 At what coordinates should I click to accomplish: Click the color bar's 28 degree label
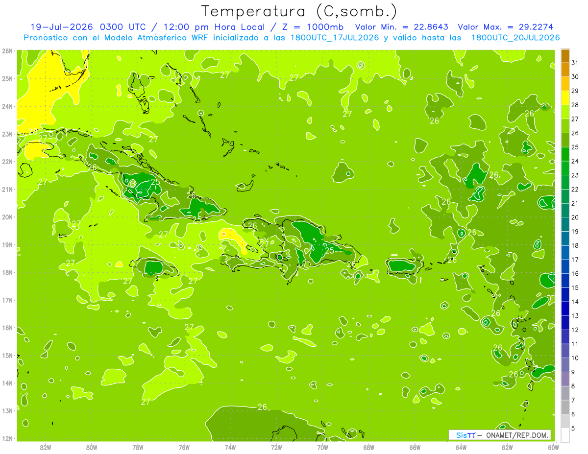[575, 105]
